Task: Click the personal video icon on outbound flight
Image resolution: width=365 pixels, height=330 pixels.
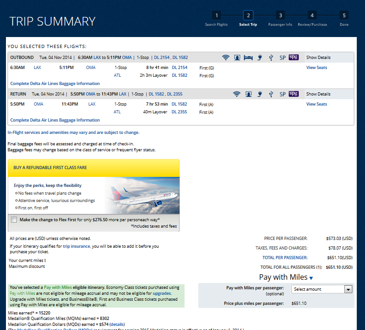Action: tap(237, 58)
